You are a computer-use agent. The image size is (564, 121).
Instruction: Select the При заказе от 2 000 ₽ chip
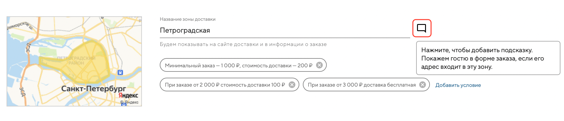[x=225, y=85]
